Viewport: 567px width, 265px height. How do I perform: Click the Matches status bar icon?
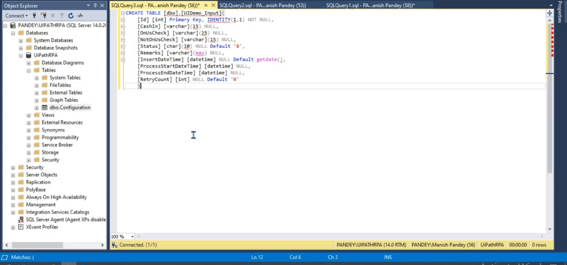[5, 257]
